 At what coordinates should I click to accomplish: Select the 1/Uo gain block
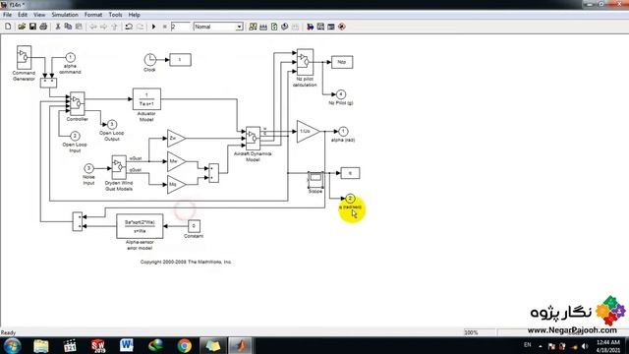[308, 131]
